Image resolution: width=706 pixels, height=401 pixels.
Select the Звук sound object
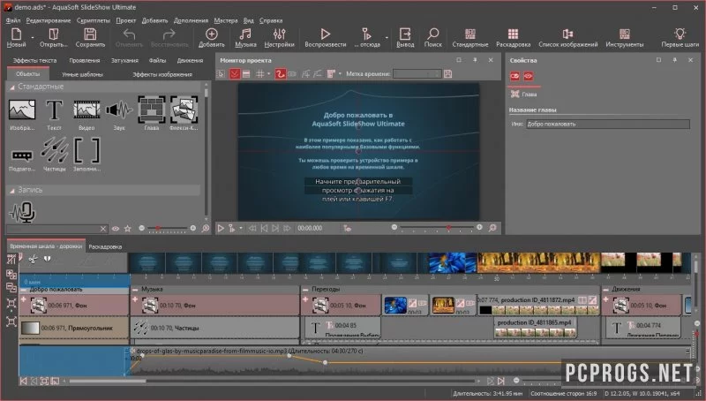point(119,110)
